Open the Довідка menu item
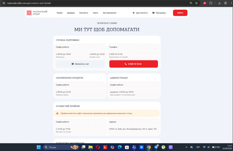Screen dimensions: 233x151 (x=71, y=13)
